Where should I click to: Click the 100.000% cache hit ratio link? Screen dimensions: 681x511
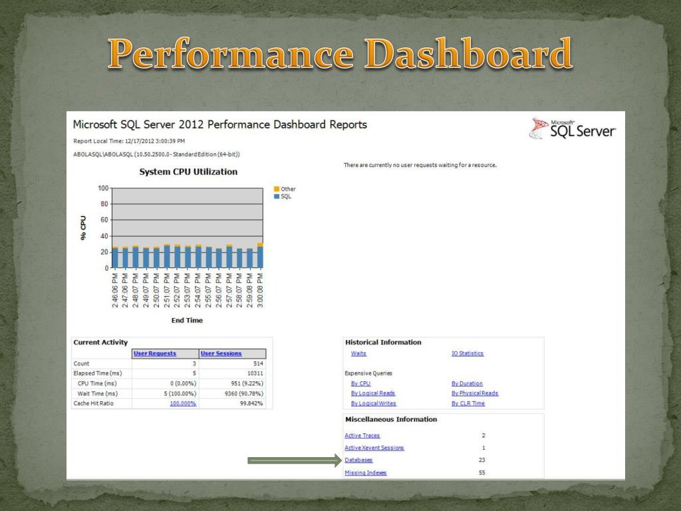coord(183,403)
